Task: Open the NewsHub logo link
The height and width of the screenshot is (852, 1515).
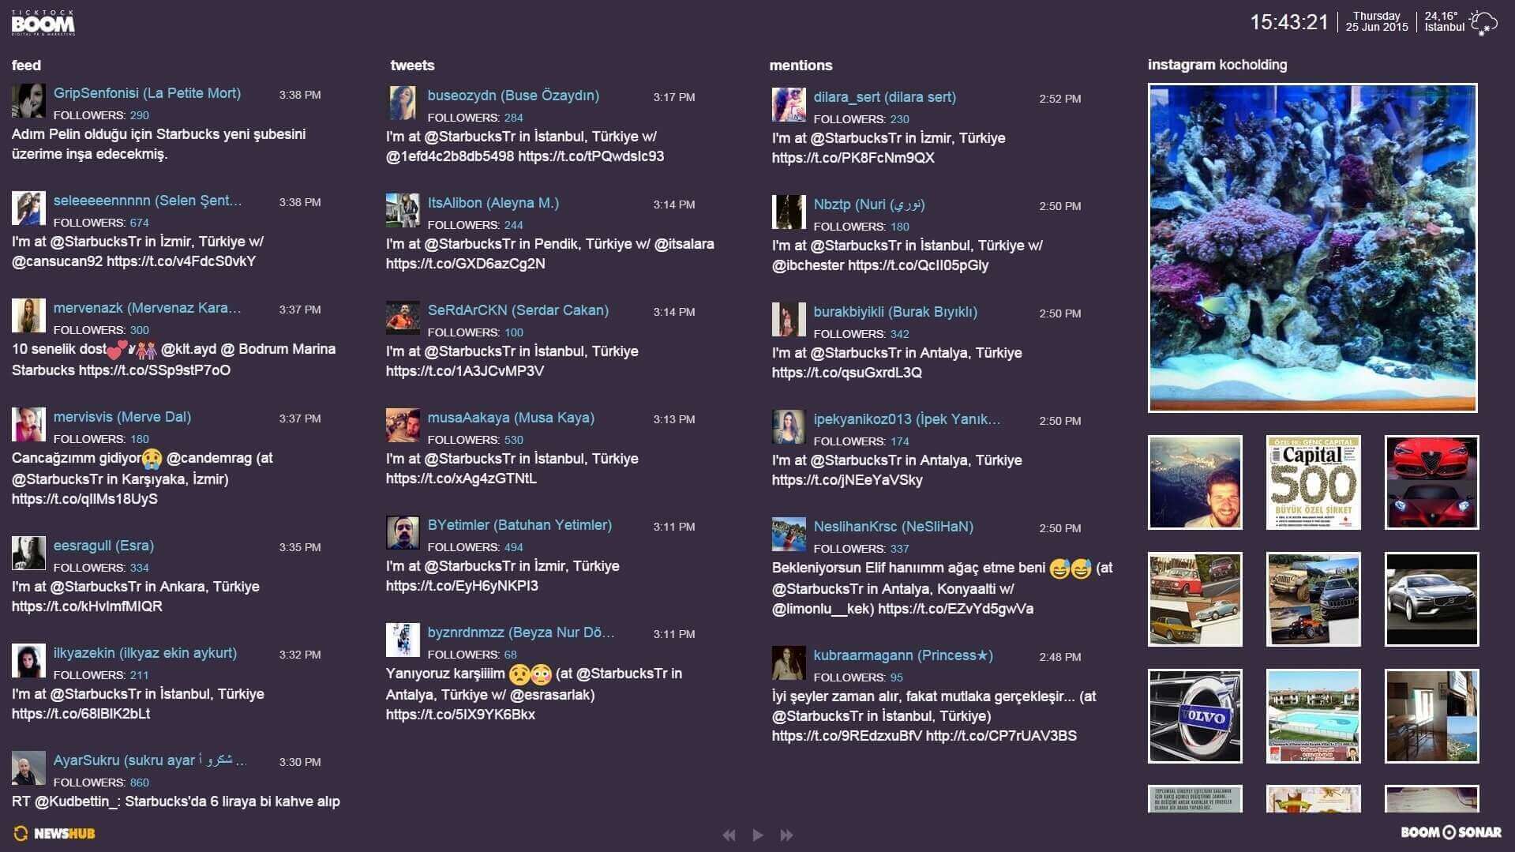Action: point(54,834)
